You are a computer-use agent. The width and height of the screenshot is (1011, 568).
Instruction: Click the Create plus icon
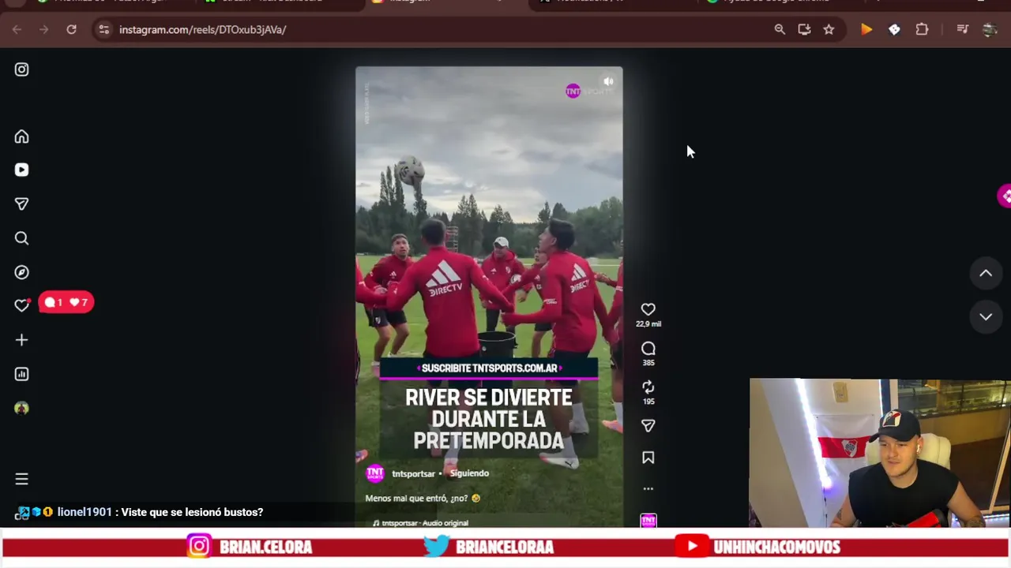21,340
